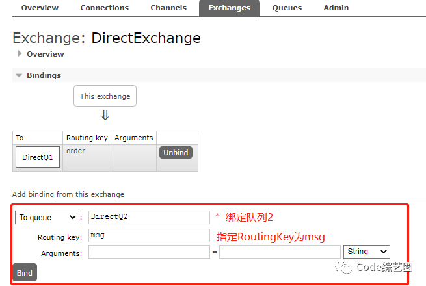Screen dimensions: 426x286
Task: Switch to the Connections tab
Action: [x=104, y=8]
